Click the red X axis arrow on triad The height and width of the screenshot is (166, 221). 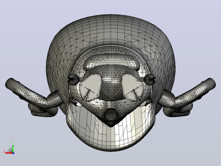tap(9, 153)
